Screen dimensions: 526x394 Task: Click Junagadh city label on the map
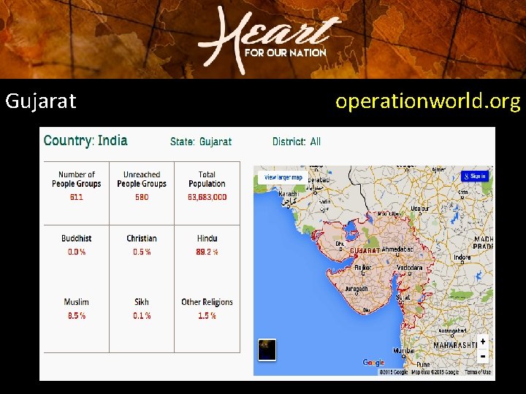click(357, 289)
